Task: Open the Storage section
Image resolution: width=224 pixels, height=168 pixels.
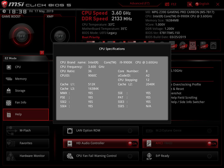Action: coord(26,91)
